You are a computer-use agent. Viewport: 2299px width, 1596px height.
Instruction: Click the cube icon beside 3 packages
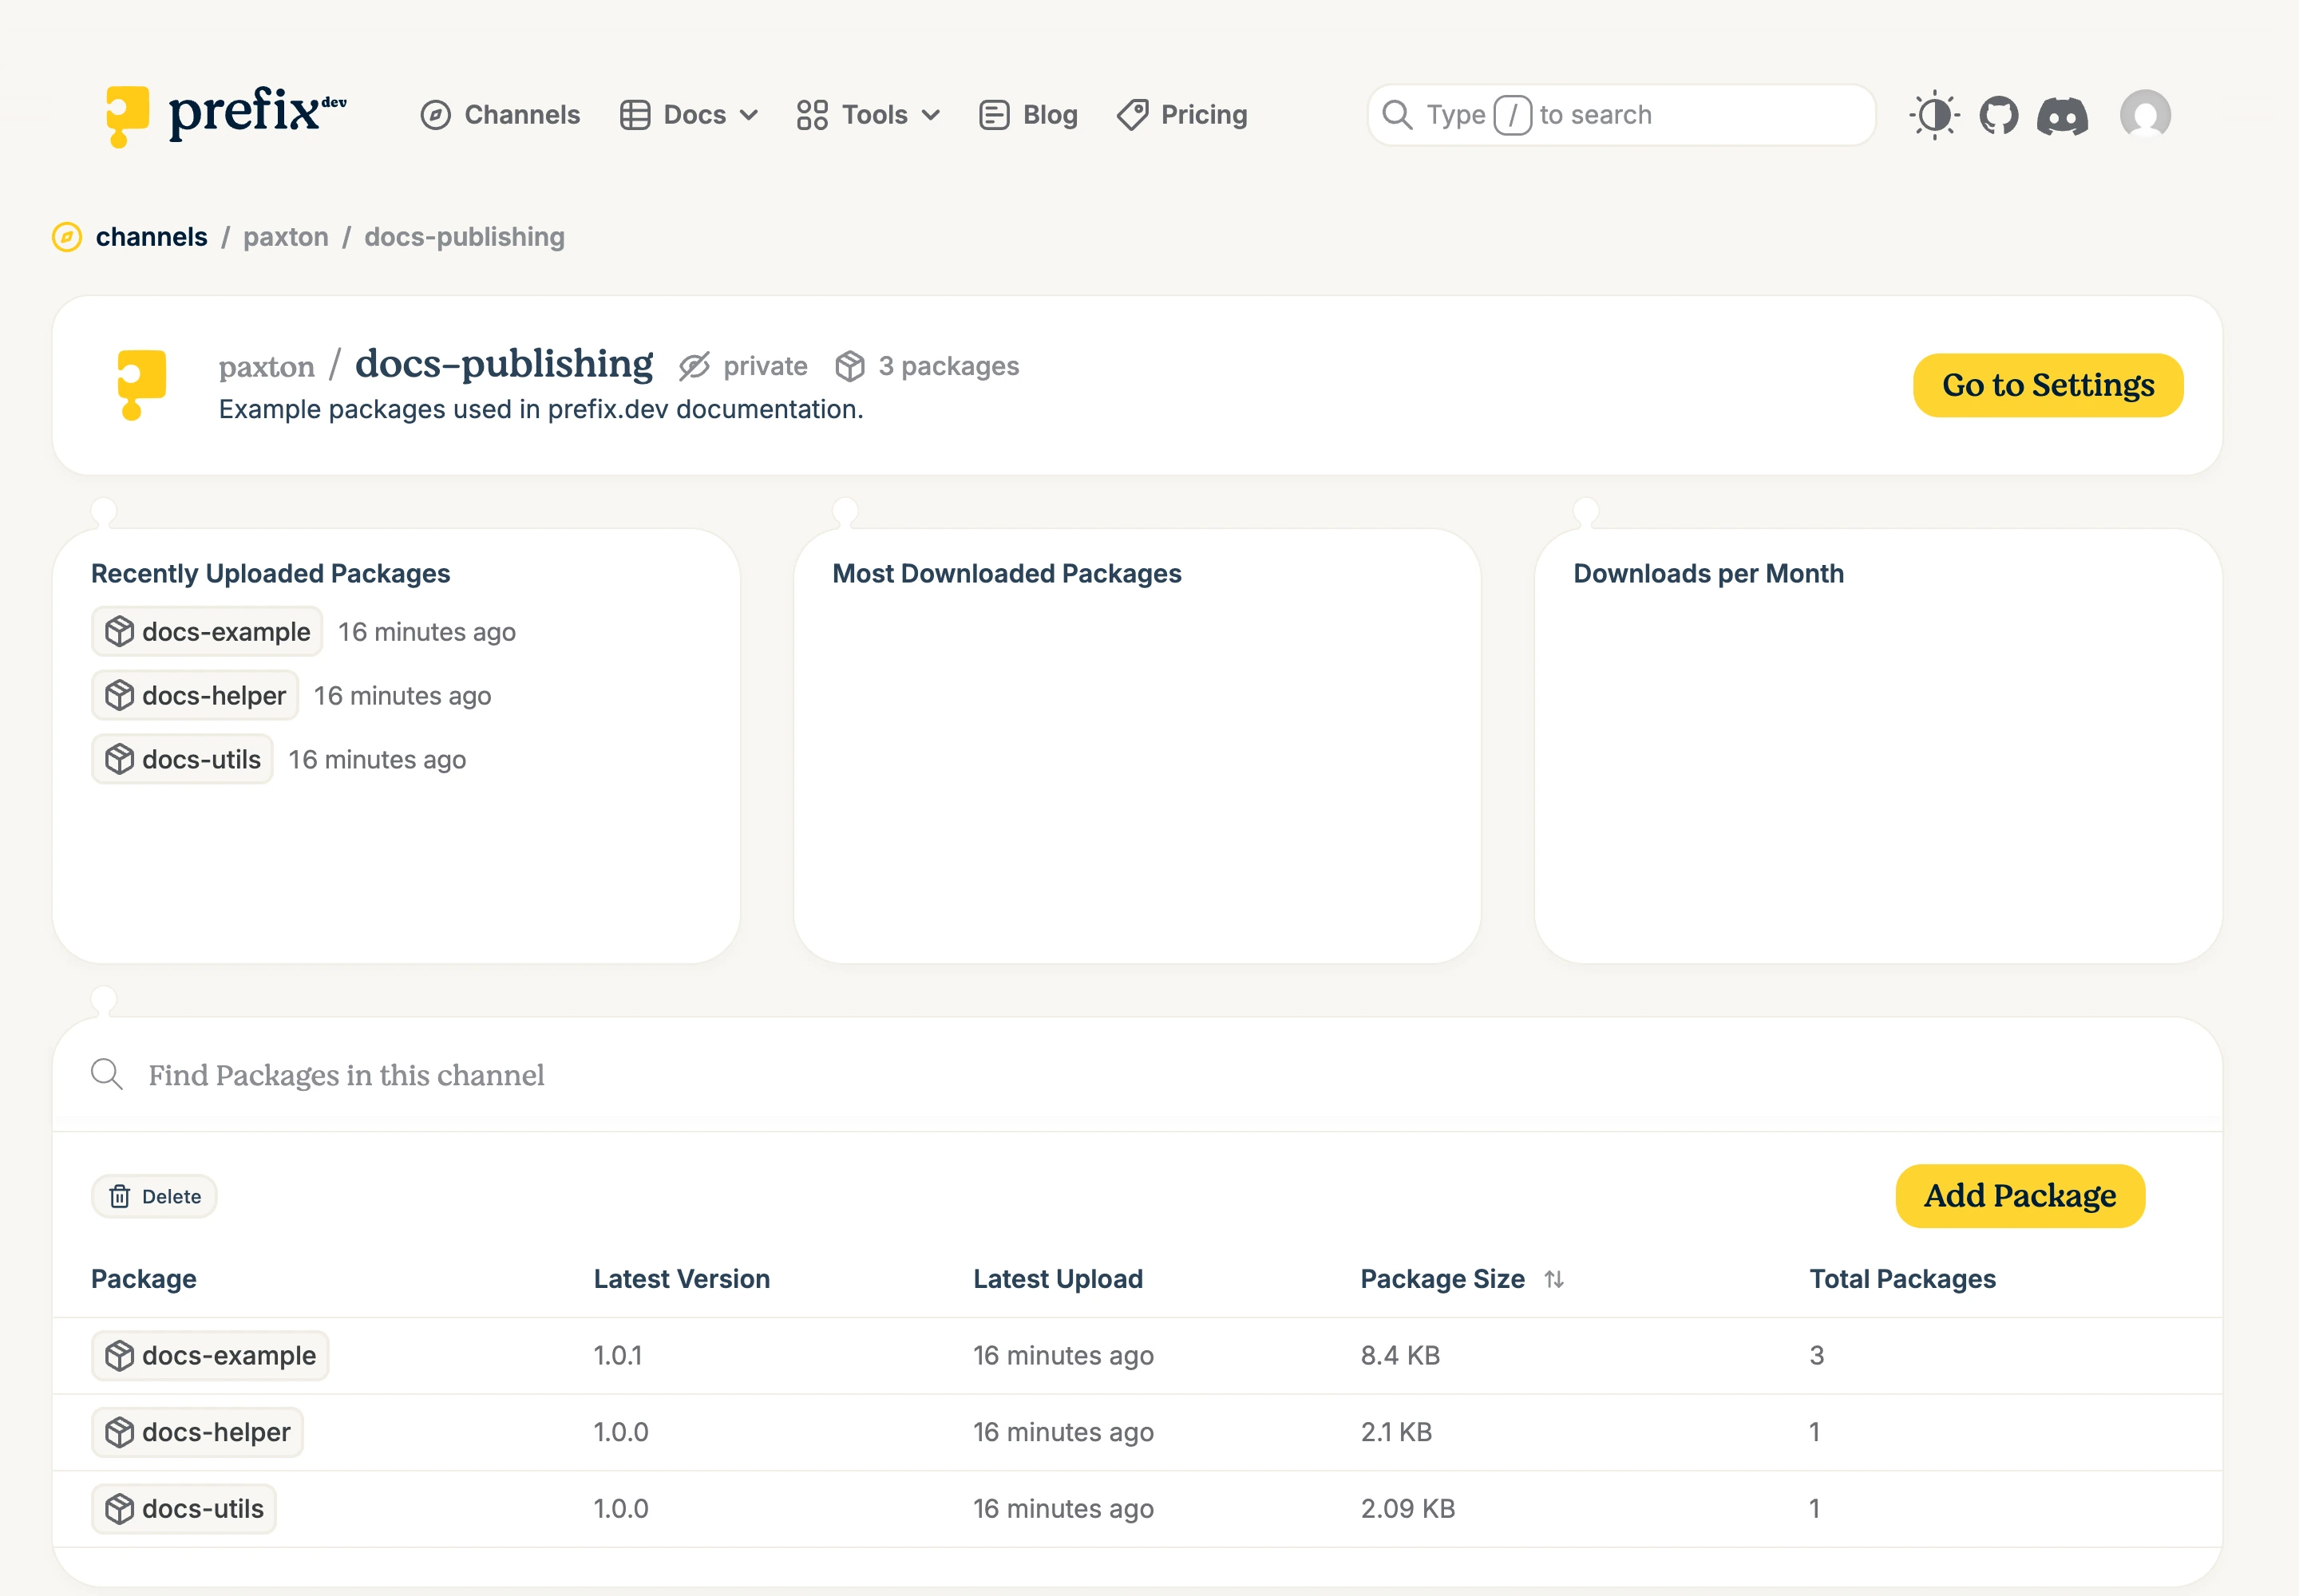pyautogui.click(x=849, y=367)
